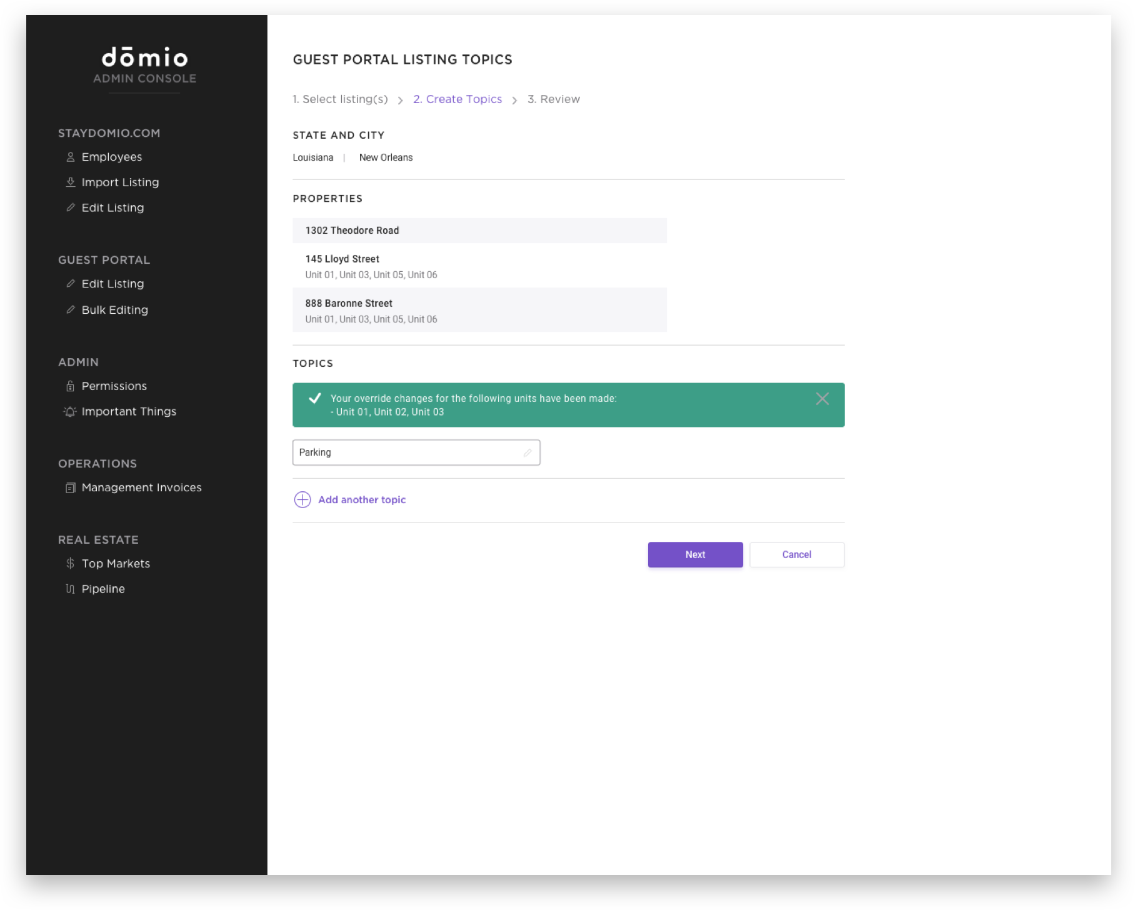Viewport: 1135px width, 910px height.
Task: Expand the 888 Baronne Street property entry
Action: [479, 310]
